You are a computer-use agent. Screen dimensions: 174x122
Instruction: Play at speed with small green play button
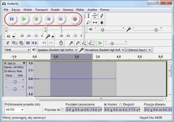click(100, 43)
